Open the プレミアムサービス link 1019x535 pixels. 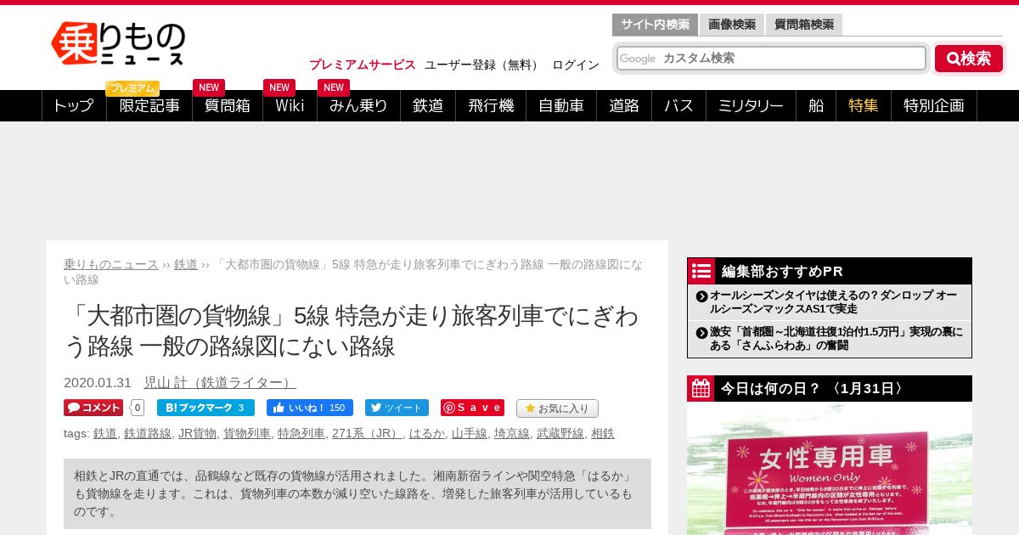(x=363, y=65)
